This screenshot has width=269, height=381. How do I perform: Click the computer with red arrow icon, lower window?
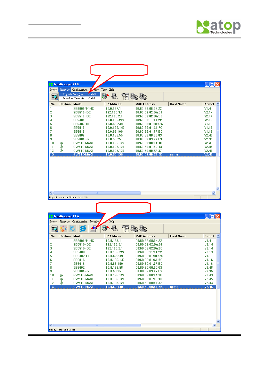pyautogui.click(x=106, y=228)
